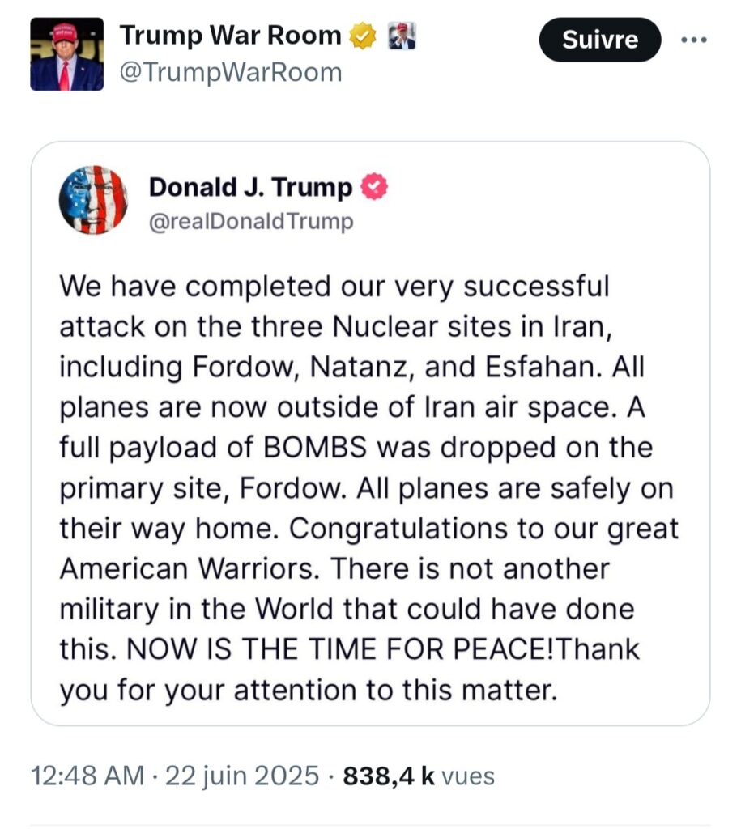Open the Trump War Room display name
This screenshot has height=829, width=741.
tap(231, 36)
